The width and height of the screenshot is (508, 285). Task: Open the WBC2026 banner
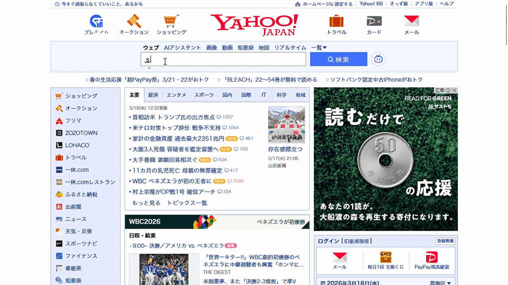(217, 222)
